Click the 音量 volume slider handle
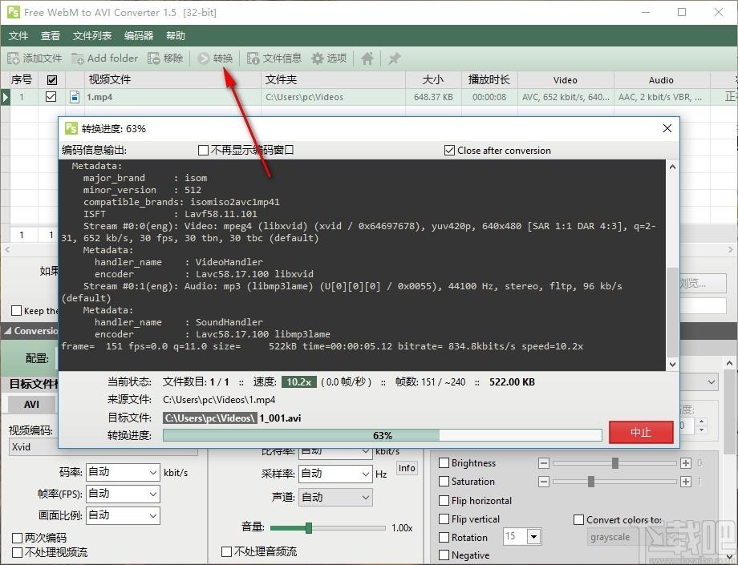This screenshot has height=565, width=738. (309, 528)
